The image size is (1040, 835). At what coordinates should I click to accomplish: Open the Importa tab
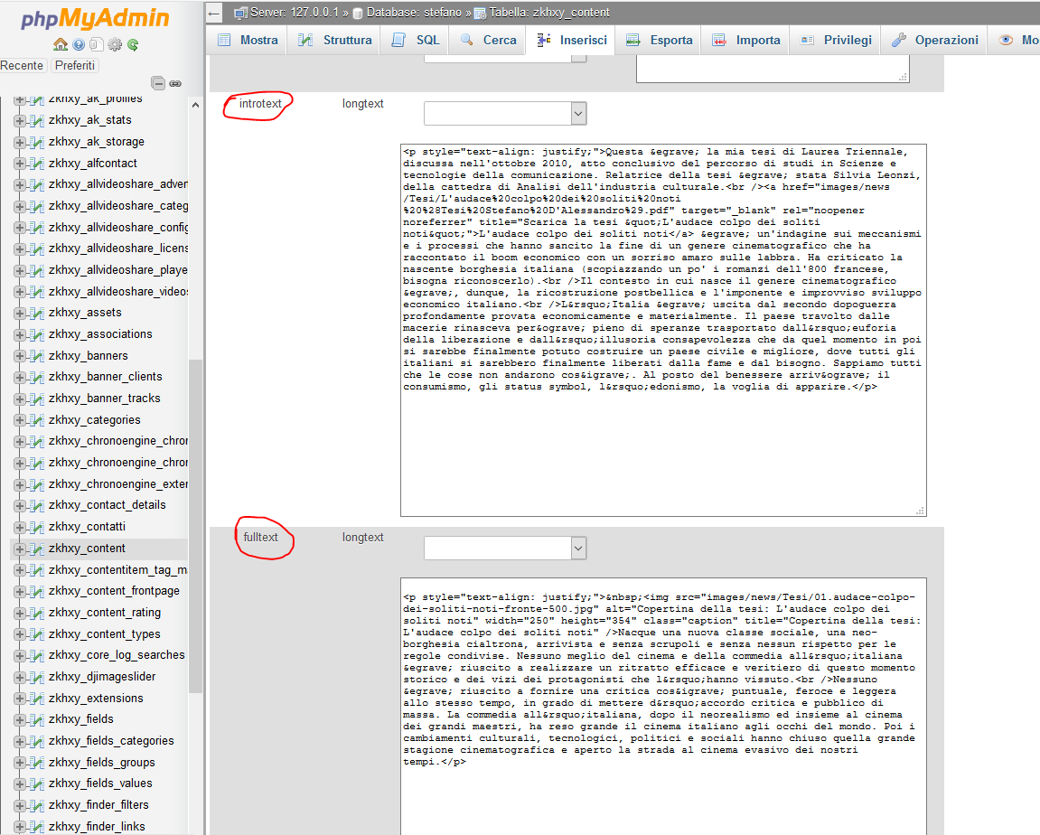(x=745, y=40)
